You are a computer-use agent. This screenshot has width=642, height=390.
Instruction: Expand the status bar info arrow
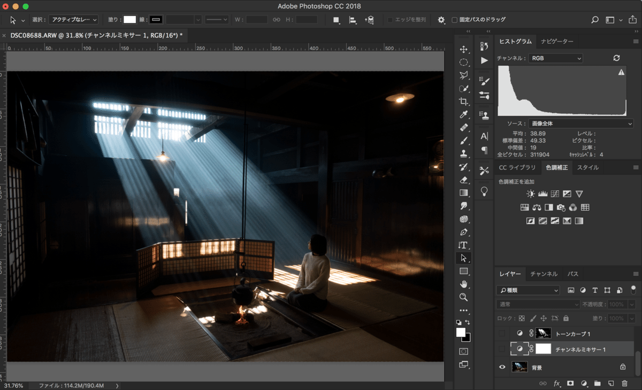coord(117,385)
